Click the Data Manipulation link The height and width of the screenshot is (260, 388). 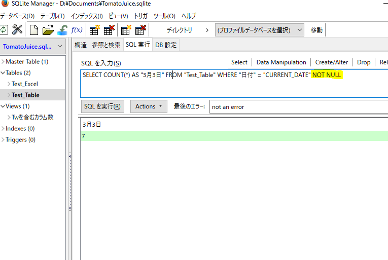tap(281, 62)
